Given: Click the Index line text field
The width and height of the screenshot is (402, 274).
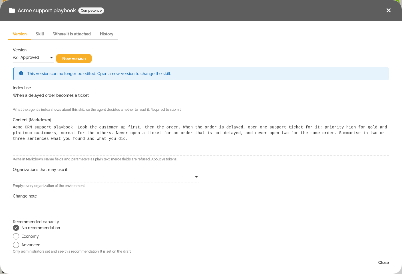Looking at the screenshot, I should [201, 99].
